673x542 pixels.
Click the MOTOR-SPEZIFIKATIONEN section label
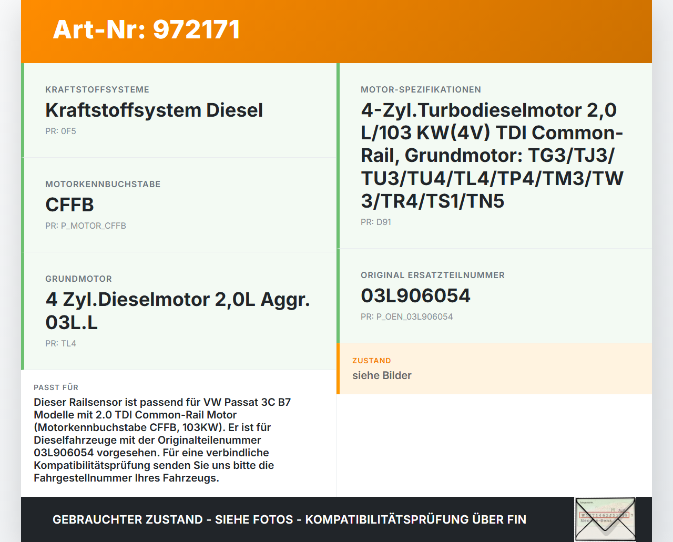tap(421, 90)
